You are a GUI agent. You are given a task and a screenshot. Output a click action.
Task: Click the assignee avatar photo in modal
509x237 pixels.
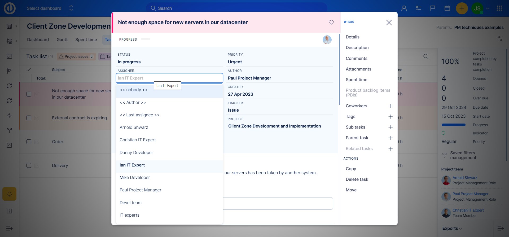click(x=327, y=40)
